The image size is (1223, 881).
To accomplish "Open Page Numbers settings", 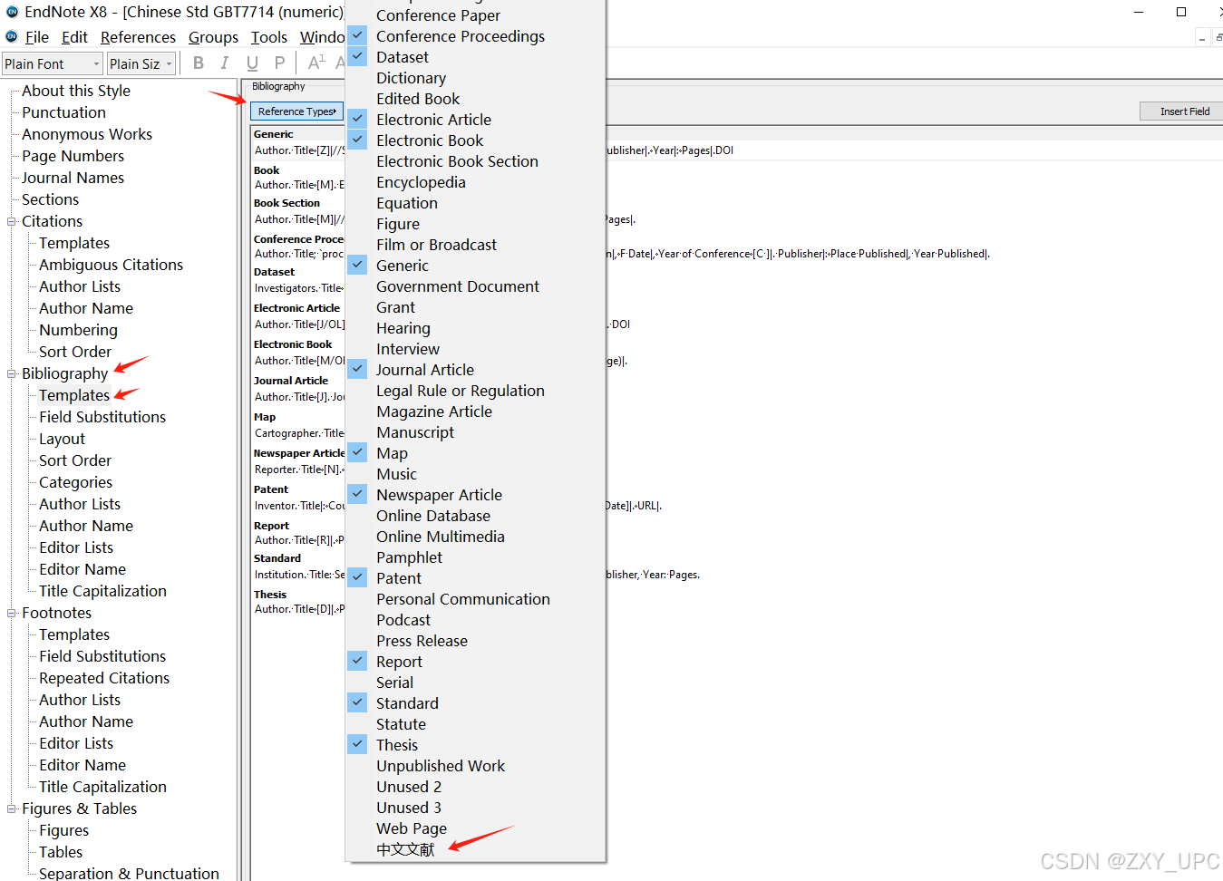I will click(x=73, y=156).
